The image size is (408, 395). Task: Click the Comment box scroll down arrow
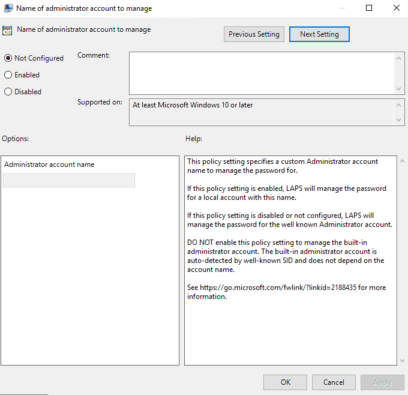click(x=400, y=89)
